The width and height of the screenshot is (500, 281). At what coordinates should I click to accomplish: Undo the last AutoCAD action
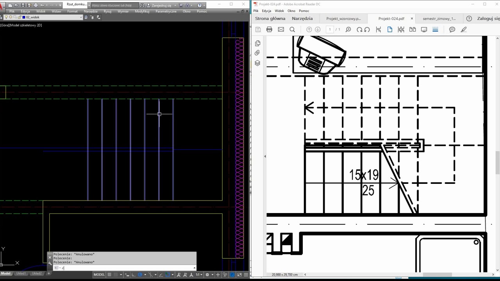coord(42,5)
